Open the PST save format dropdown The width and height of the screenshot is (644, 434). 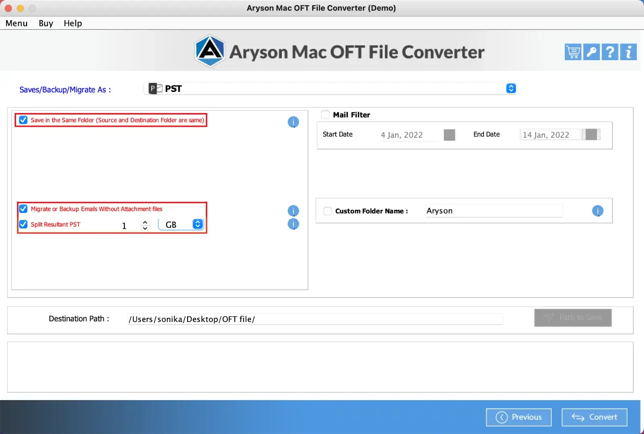[x=330, y=89]
